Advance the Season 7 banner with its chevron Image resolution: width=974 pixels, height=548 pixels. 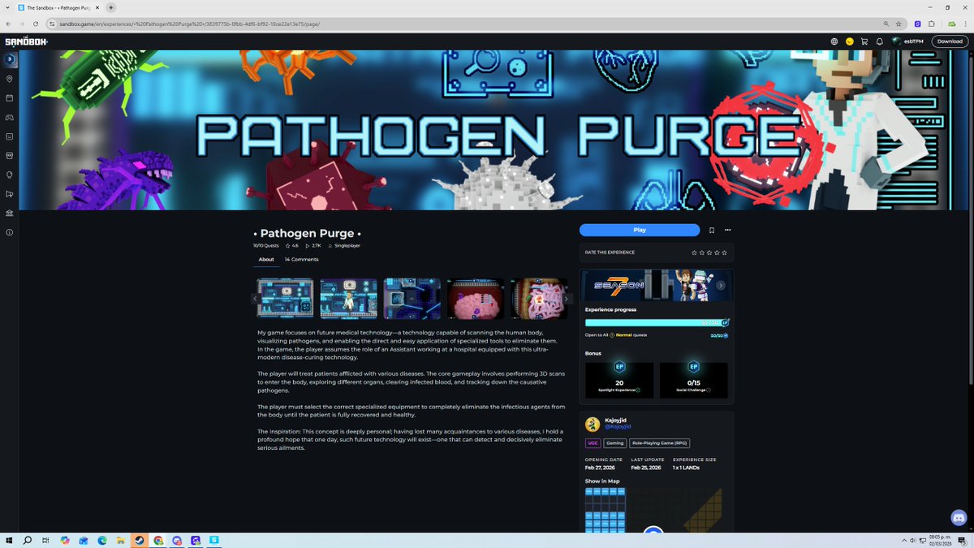[720, 285]
